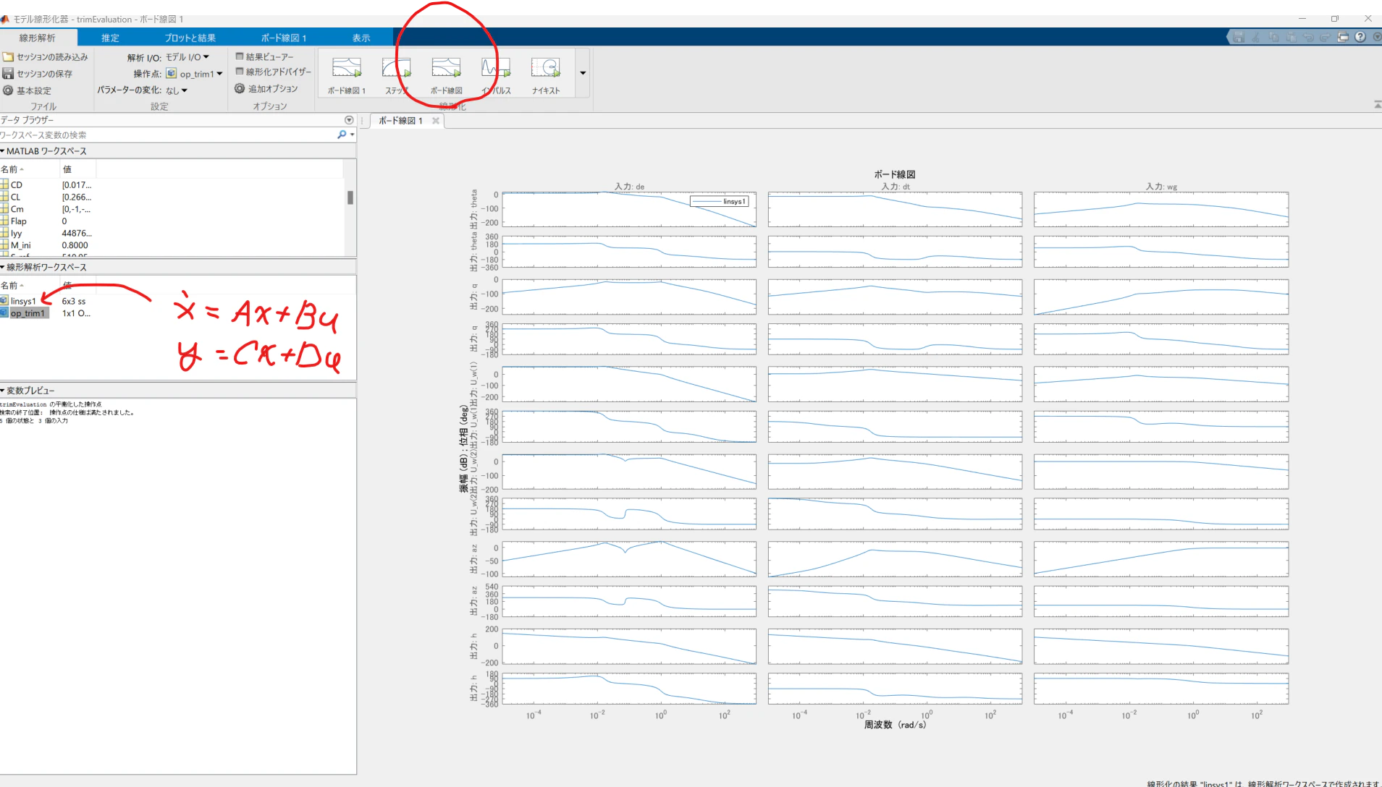Image resolution: width=1382 pixels, height=787 pixels.
Task: Enable the 線形化アドバイザー checkbox
Action: [x=240, y=72]
